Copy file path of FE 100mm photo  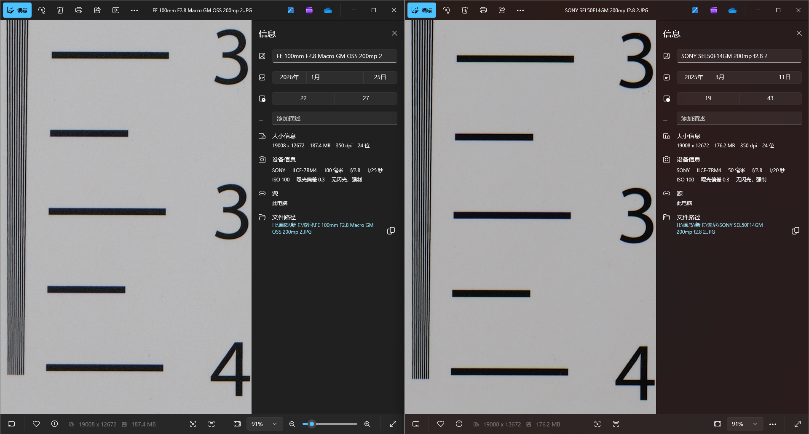[391, 231]
